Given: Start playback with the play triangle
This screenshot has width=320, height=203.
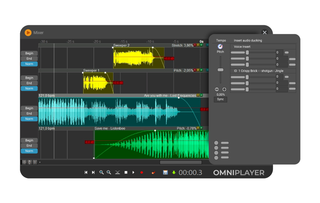Looking at the screenshot, I should (x=133, y=172).
